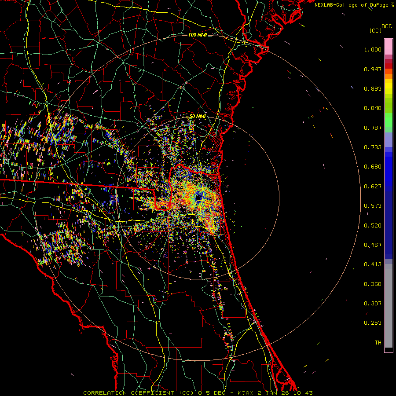Image resolution: width=396 pixels, height=396 pixels.
Task: Click the 0.840 scale value
Action: click(373, 108)
